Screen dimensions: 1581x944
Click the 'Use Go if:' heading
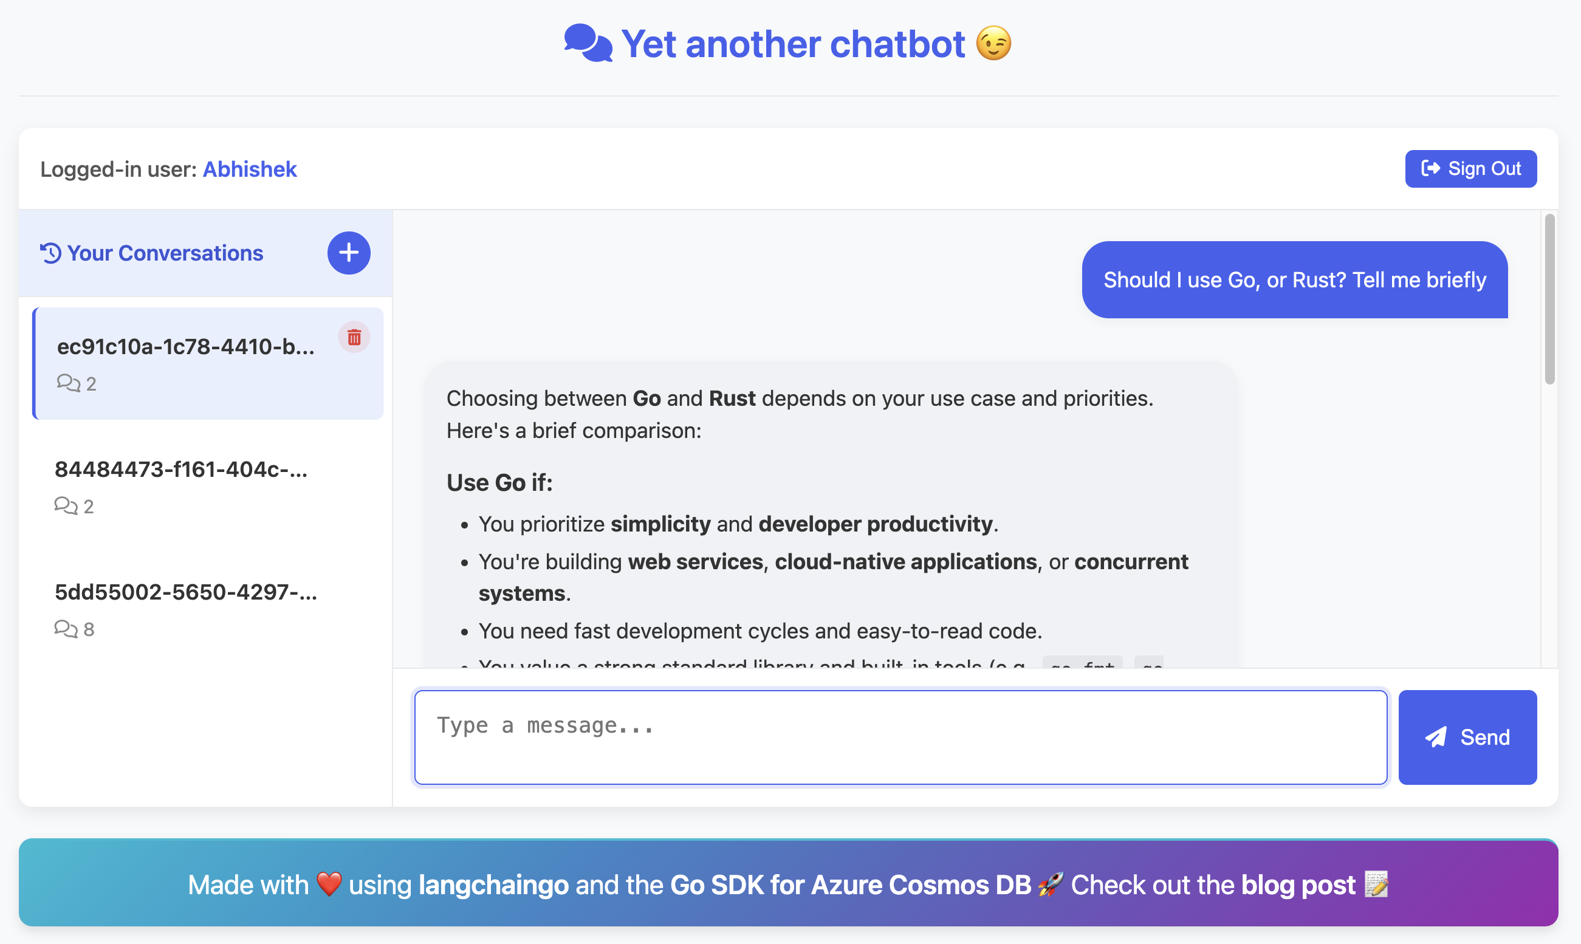[499, 482]
